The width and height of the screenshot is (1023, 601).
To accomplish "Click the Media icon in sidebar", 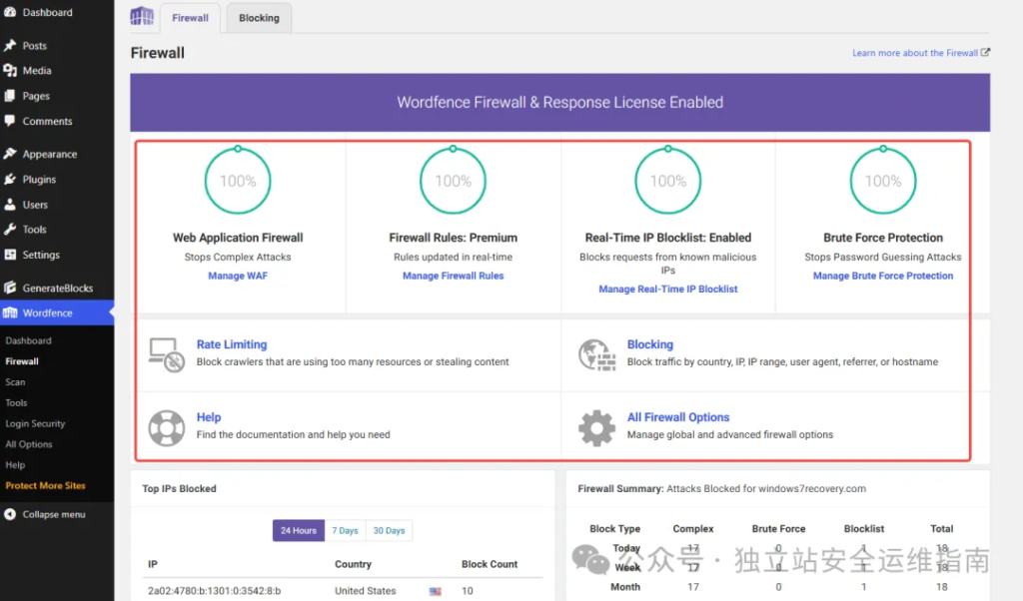I will click(x=10, y=71).
